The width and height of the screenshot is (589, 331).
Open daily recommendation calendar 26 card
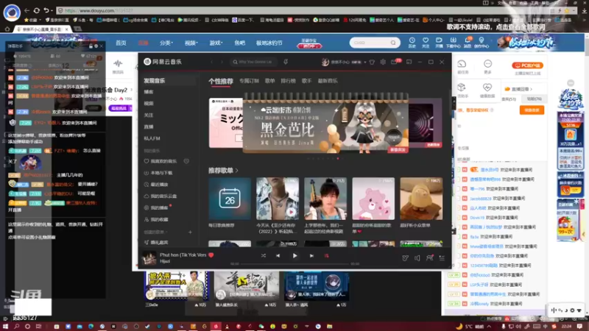[230, 199]
